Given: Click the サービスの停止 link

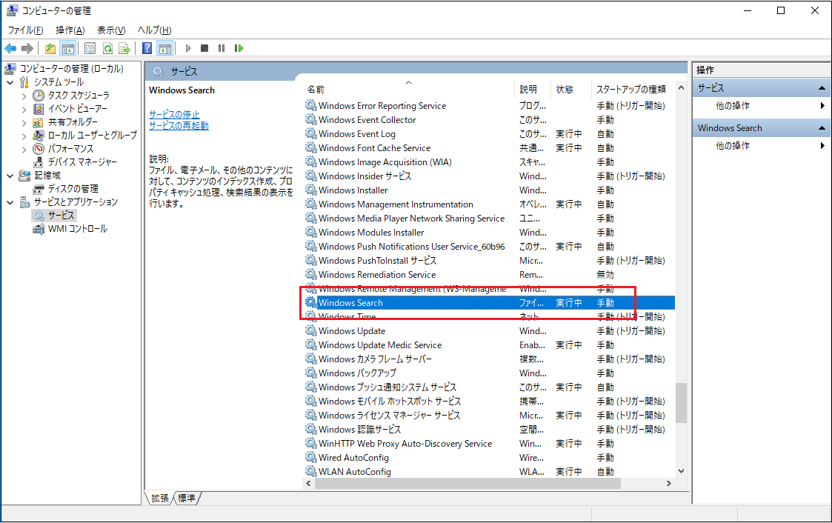Looking at the screenshot, I should point(174,115).
